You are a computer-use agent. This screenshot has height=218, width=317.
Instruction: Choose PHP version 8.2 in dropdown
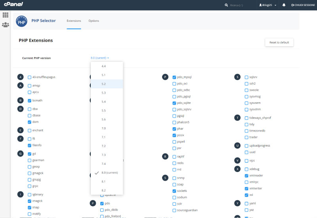click(x=103, y=190)
